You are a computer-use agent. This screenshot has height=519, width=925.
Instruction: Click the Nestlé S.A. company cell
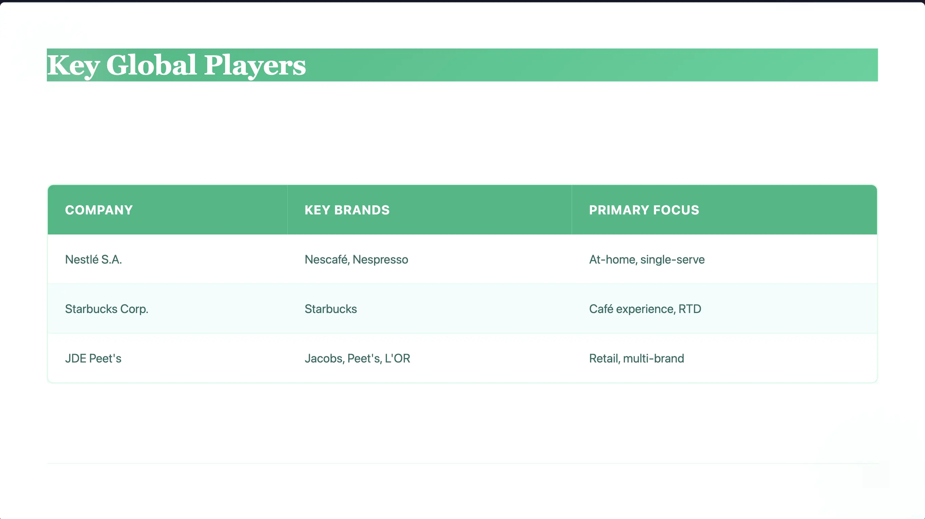(x=93, y=259)
